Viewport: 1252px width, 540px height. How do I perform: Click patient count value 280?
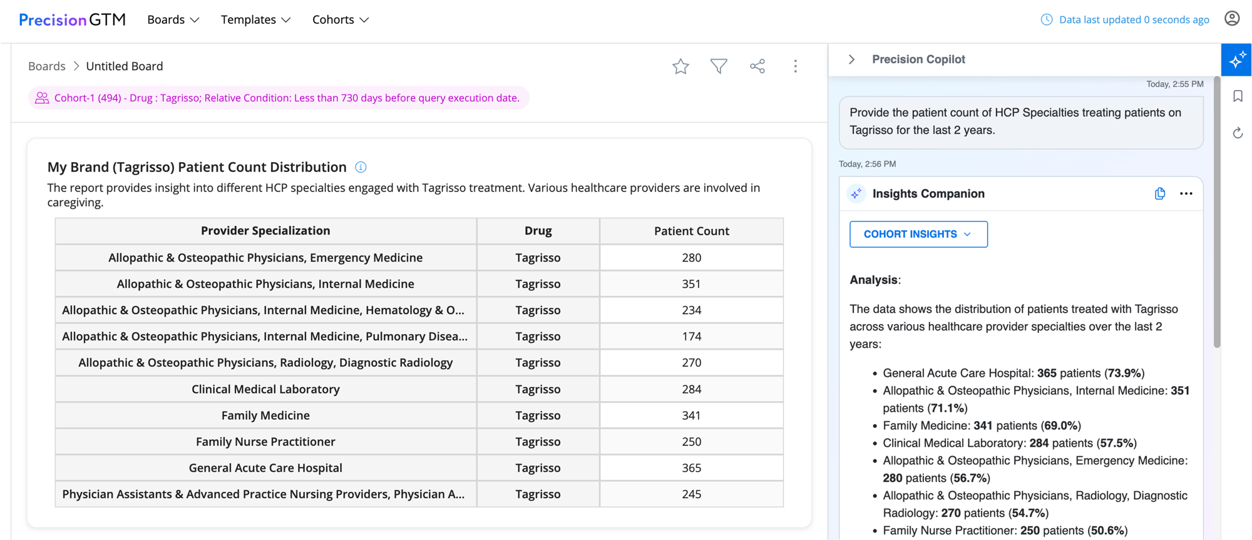[x=692, y=257]
